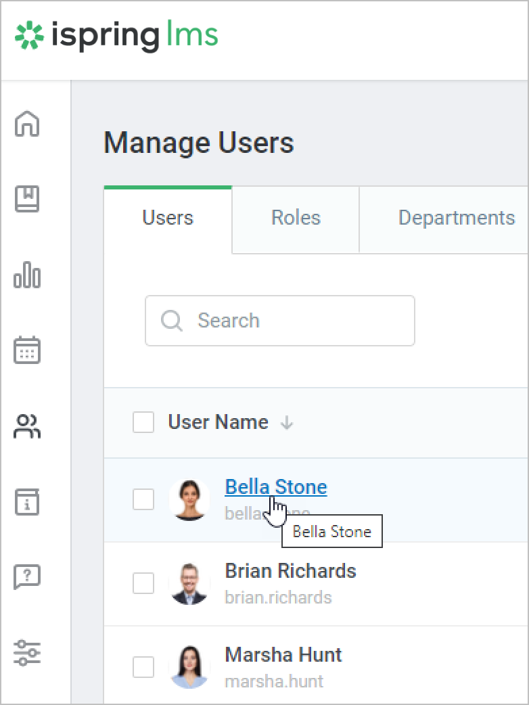Viewport: 529px width, 705px height.
Task: Switch to the Departments tab
Action: click(456, 218)
